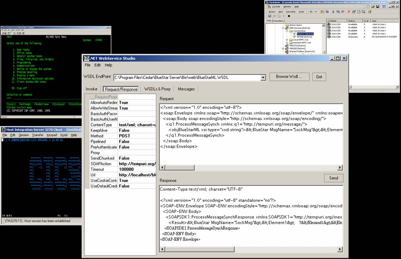401x259 pixels.
Task: Select the Favorites tab in MyAdmin tree pane
Action: point(278,21)
